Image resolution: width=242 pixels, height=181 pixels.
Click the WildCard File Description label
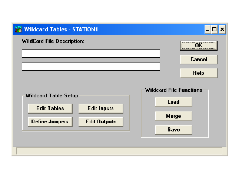click(53, 41)
